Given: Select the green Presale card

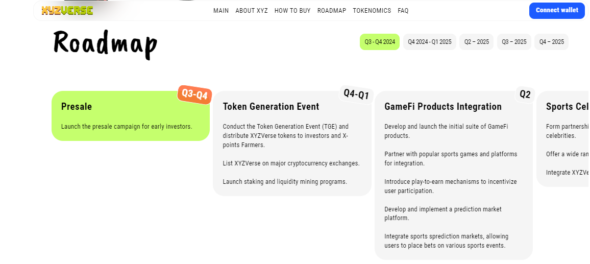Looking at the screenshot, I should (130, 116).
